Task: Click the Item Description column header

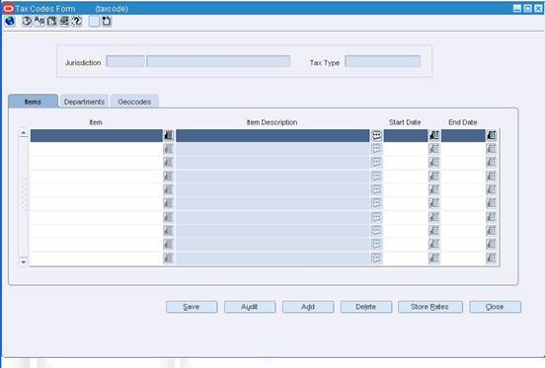Action: (272, 122)
